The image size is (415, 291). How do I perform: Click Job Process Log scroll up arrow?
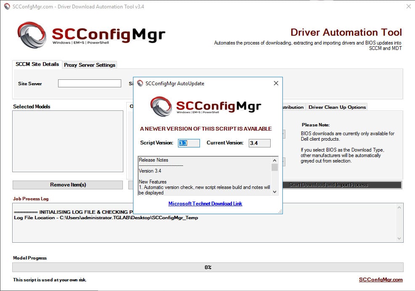coord(399,207)
